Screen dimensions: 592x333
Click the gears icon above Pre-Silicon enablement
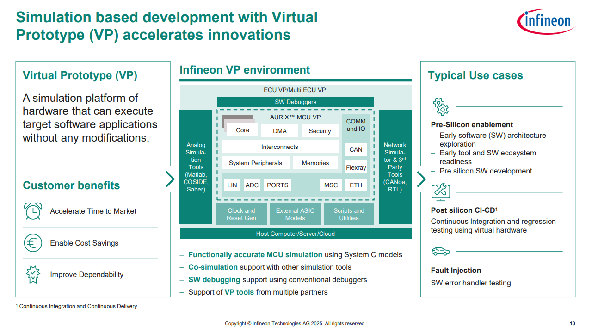pyautogui.click(x=440, y=106)
